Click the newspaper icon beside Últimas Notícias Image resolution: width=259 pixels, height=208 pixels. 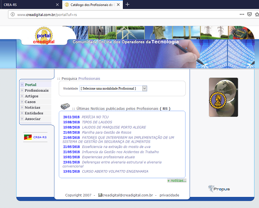[65, 107]
